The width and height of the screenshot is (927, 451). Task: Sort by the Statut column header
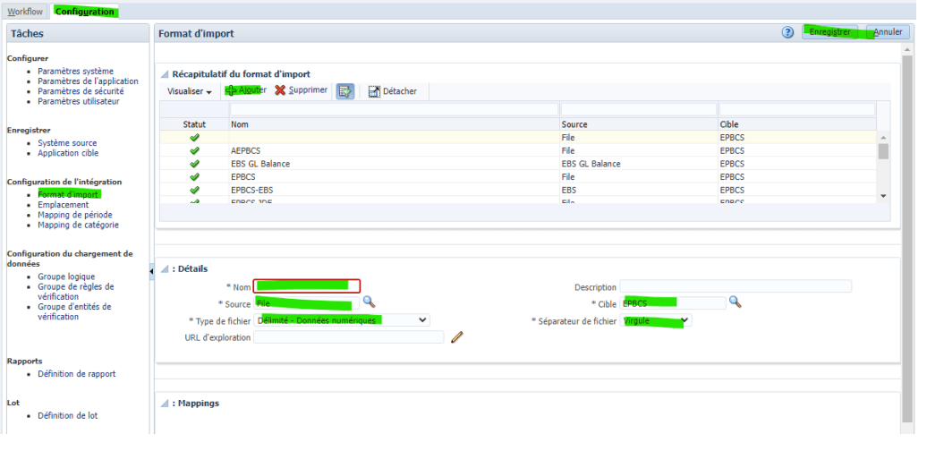[x=194, y=124]
